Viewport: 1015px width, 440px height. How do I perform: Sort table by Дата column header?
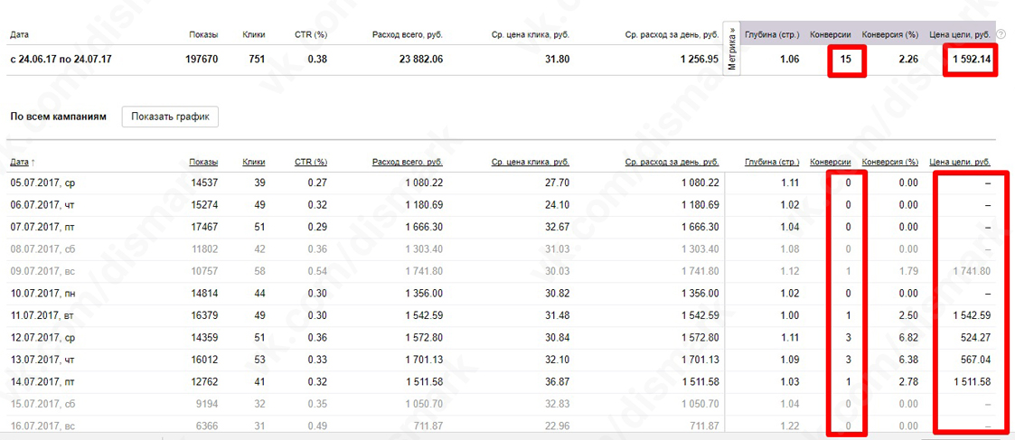20,163
